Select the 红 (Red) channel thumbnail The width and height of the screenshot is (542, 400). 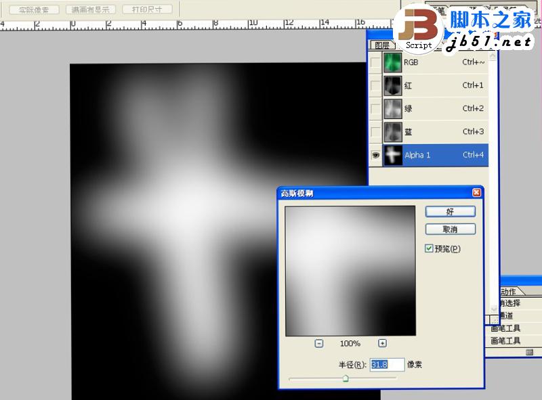point(392,85)
